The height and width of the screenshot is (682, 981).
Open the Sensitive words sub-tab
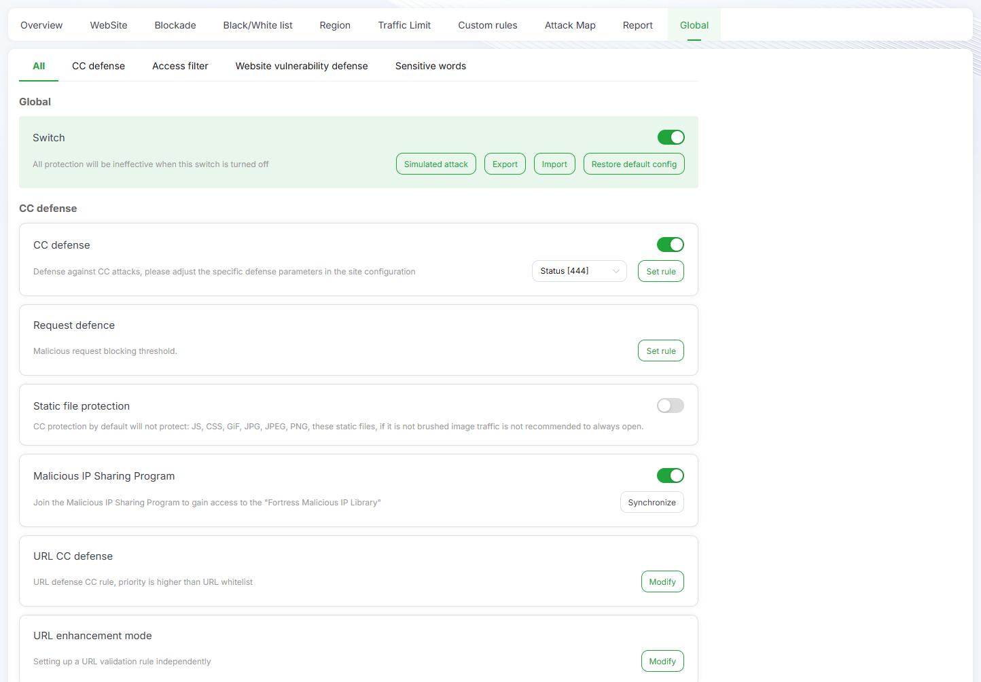coord(431,66)
